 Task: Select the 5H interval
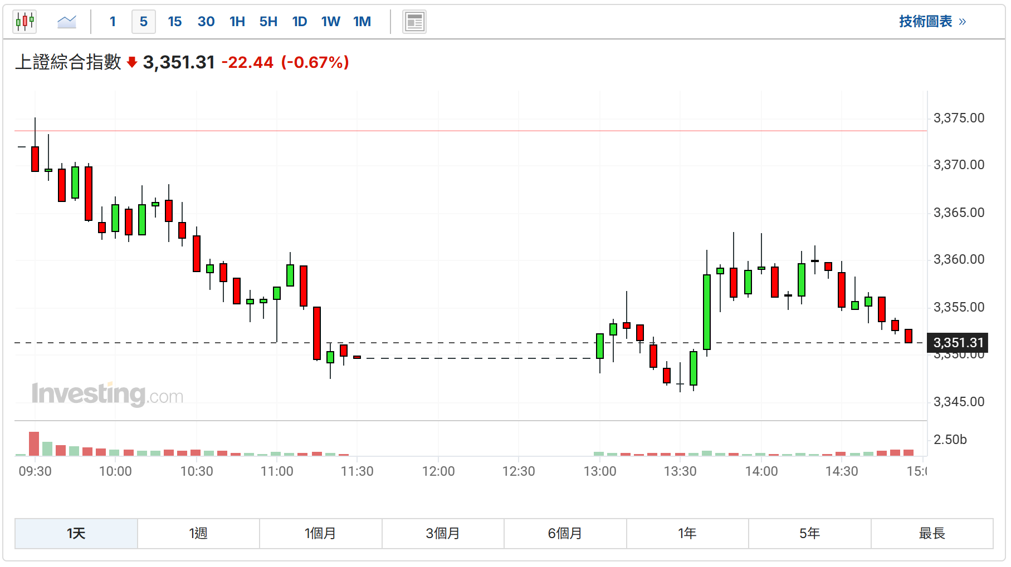[x=268, y=22]
